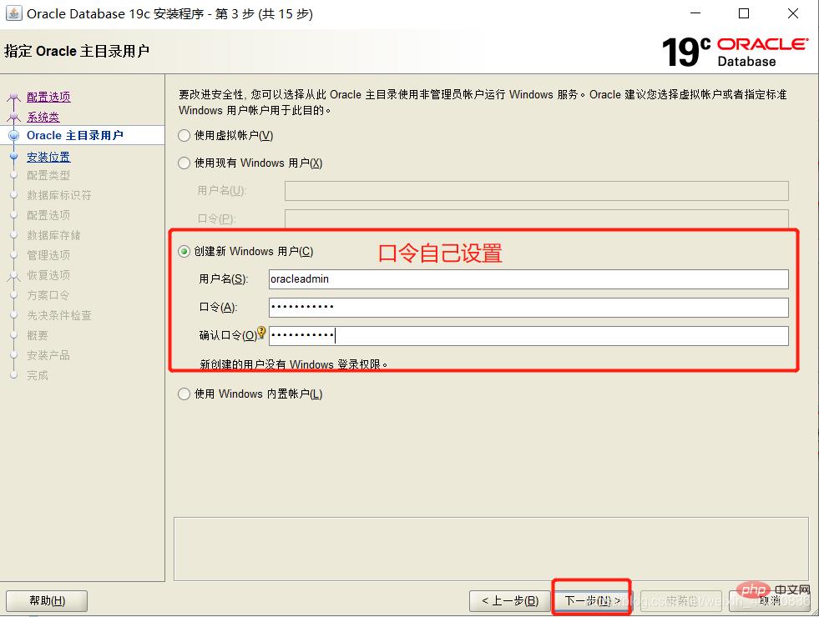This screenshot has width=819, height=617.
Task: Click the 管理选项 step in sidebar
Action: 48,255
